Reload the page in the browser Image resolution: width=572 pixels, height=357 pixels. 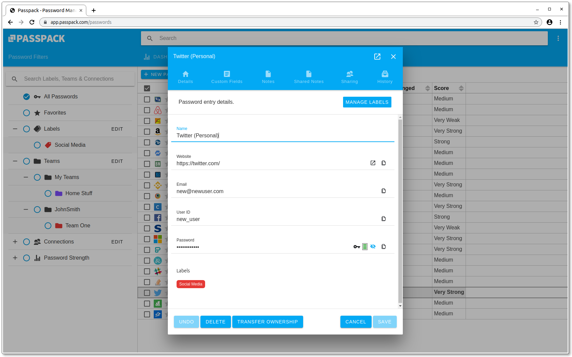[32, 22]
